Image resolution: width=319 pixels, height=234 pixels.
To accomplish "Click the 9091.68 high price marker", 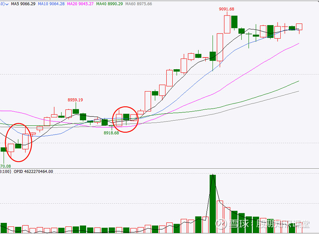I will [226, 9].
